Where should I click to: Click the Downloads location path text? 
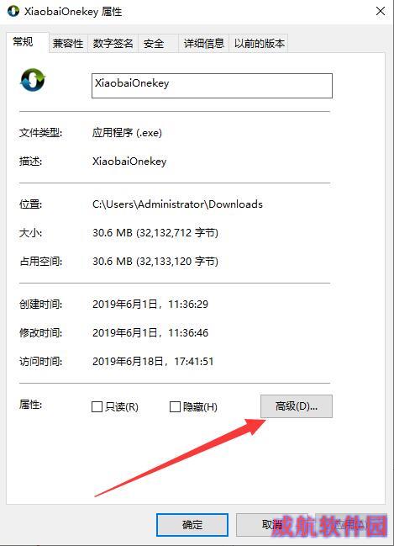[x=177, y=204]
